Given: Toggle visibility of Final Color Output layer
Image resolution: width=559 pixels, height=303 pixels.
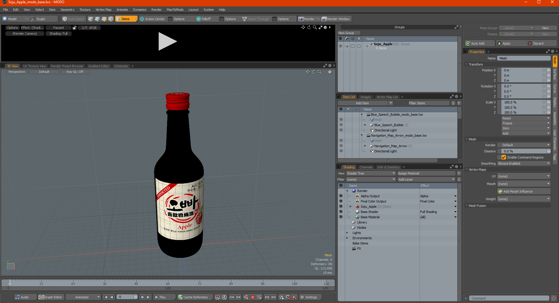Looking at the screenshot, I should pos(341,201).
